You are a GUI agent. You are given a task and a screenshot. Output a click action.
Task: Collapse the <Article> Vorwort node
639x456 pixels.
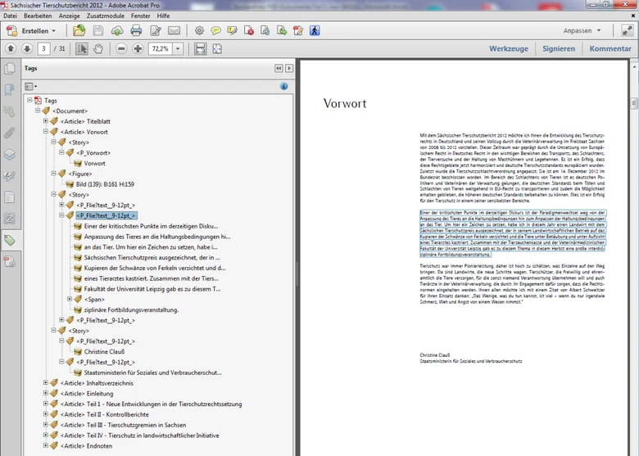click(x=46, y=132)
